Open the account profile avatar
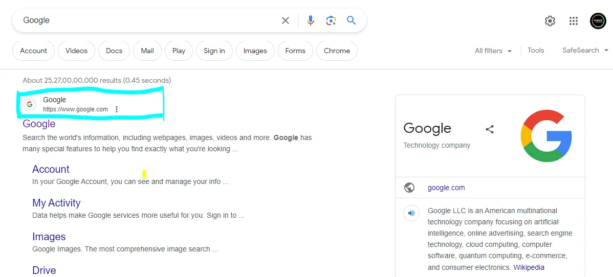This screenshot has width=613, height=277. (x=598, y=21)
